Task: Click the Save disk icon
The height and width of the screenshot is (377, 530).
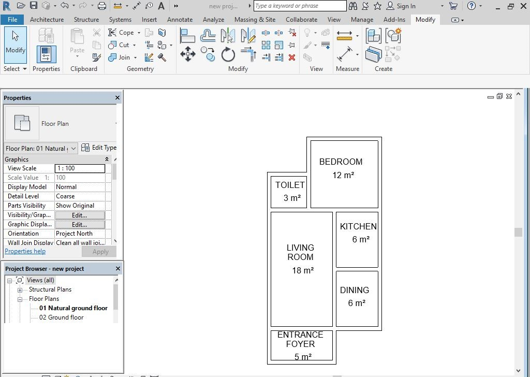Action: click(34, 6)
